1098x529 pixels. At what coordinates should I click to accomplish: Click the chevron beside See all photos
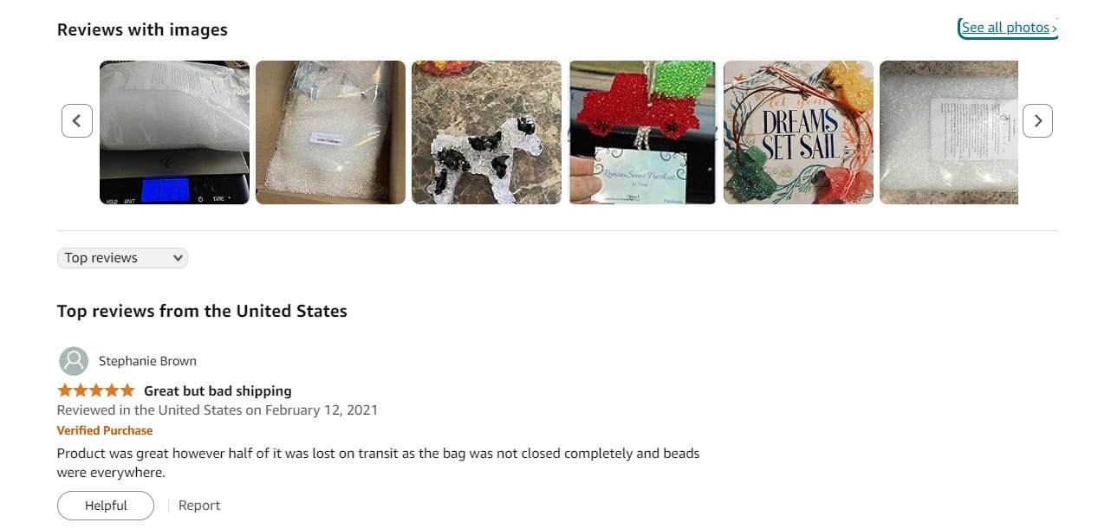[x=1054, y=29]
